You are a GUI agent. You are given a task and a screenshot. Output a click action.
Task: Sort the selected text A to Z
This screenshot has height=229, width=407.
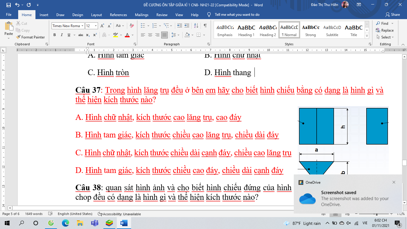[x=196, y=26]
